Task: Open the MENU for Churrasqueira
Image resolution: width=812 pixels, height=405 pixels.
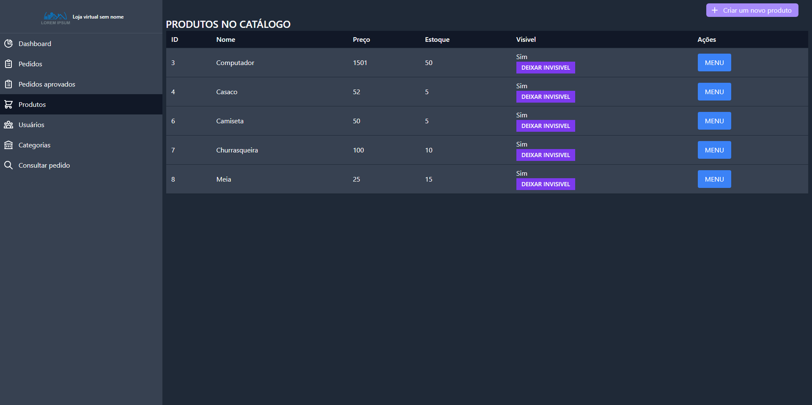Action: (714, 149)
